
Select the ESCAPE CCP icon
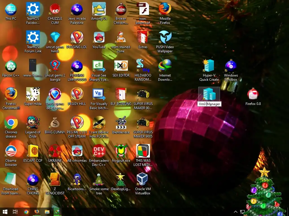33,151
